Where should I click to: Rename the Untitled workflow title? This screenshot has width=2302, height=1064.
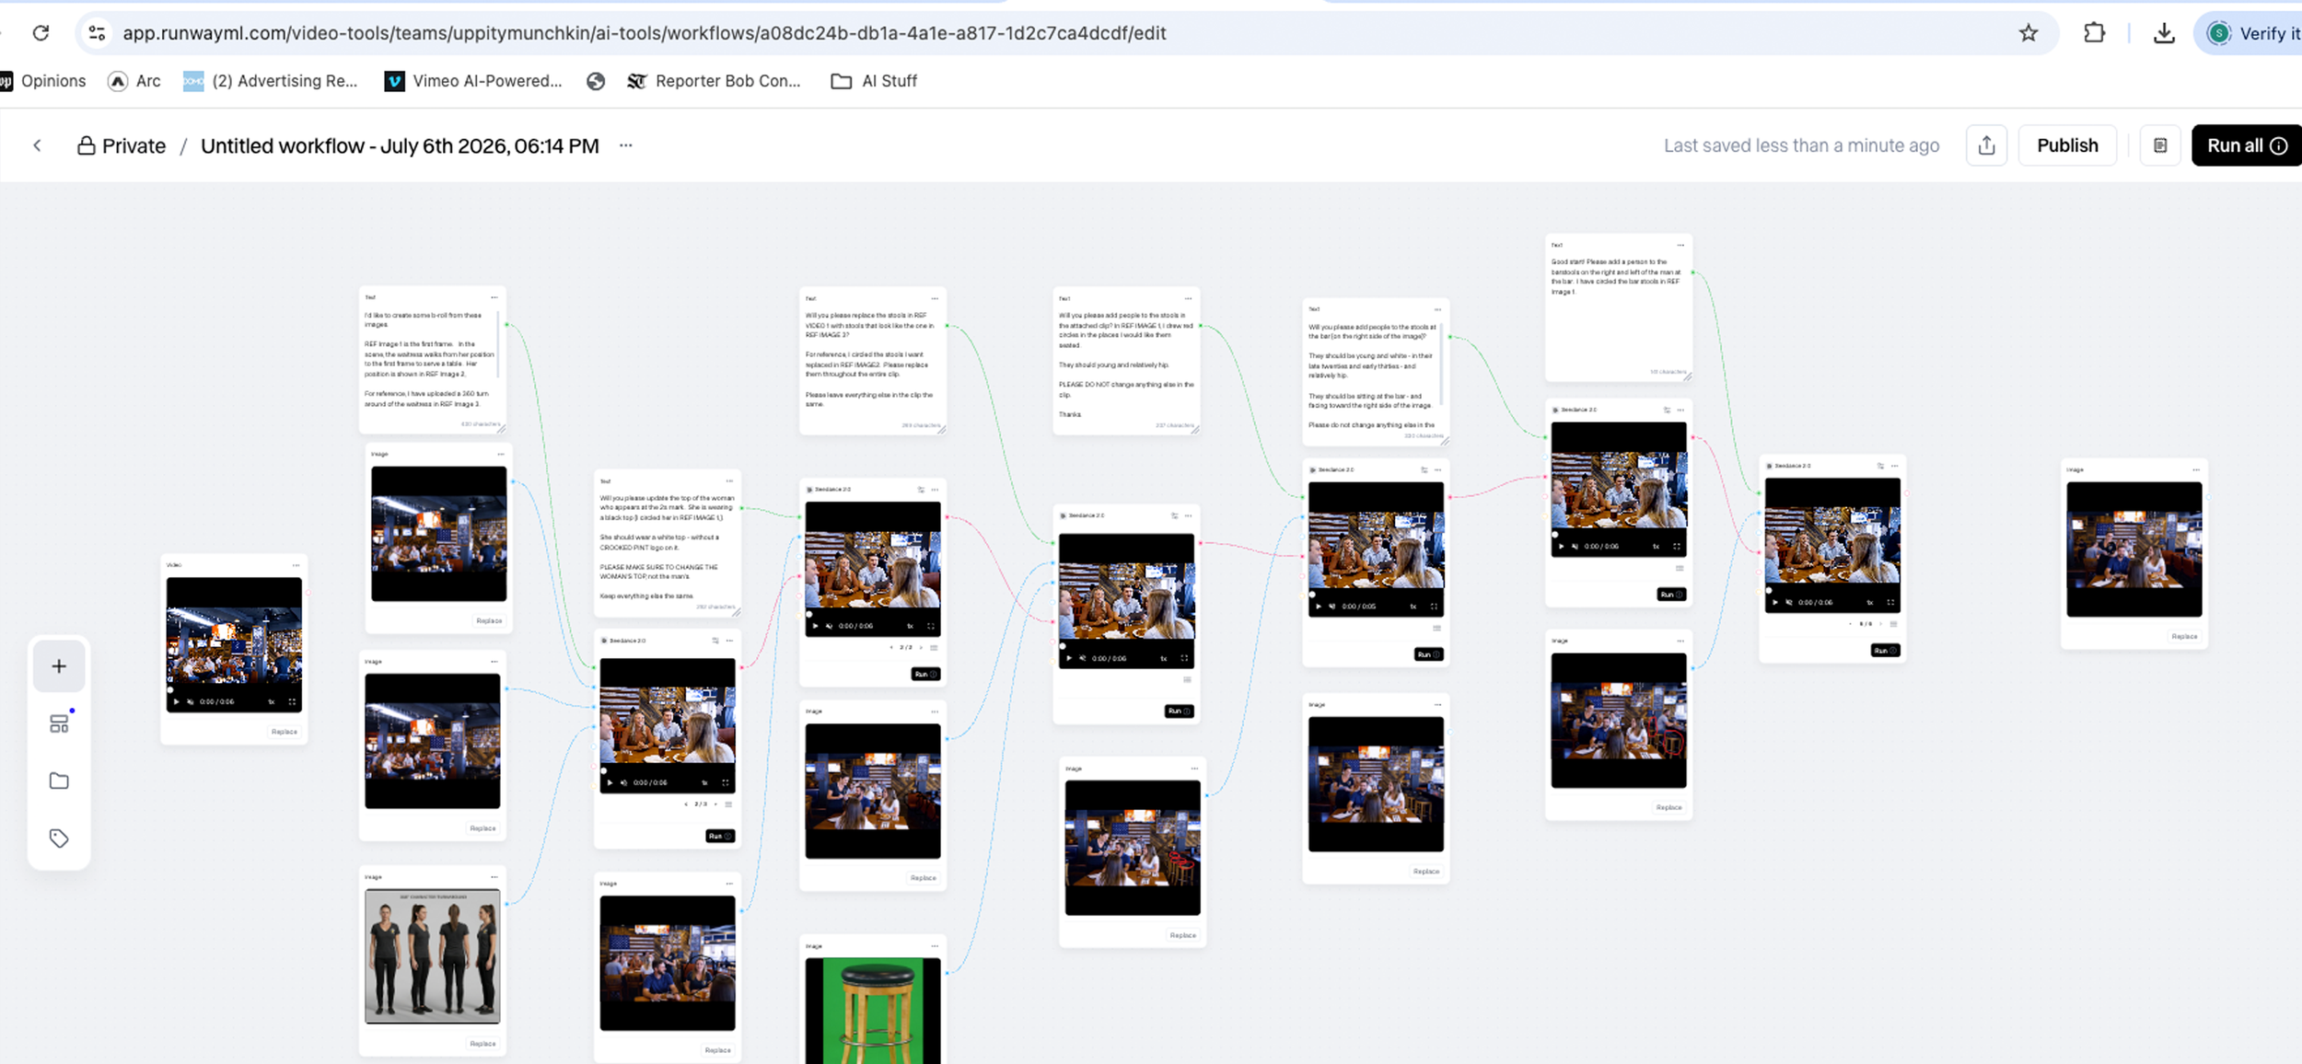click(x=400, y=145)
